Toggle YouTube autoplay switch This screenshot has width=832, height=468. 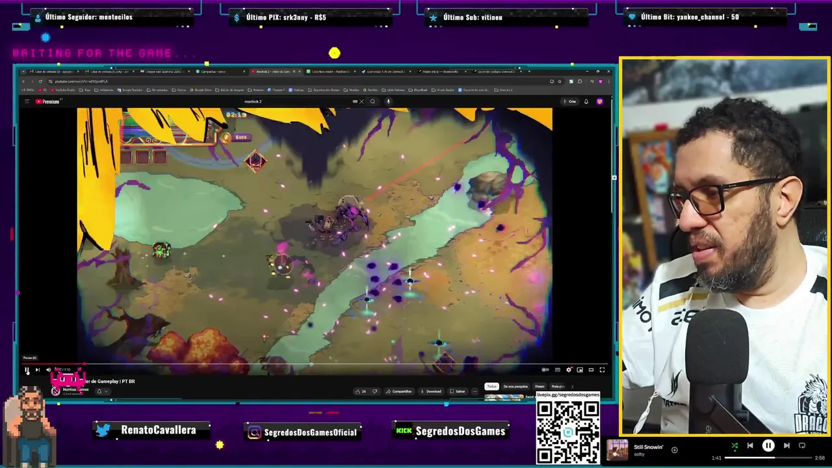[x=545, y=370]
